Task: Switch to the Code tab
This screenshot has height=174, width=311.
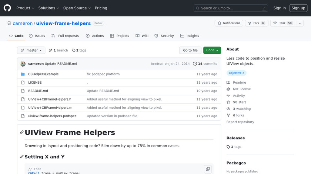Action: (16, 36)
